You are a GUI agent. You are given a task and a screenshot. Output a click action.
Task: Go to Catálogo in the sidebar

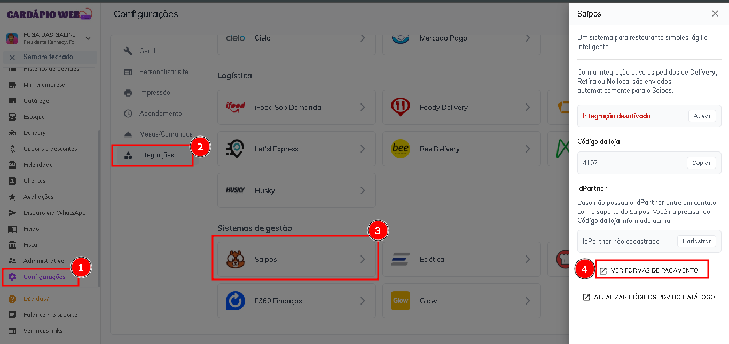tap(36, 101)
